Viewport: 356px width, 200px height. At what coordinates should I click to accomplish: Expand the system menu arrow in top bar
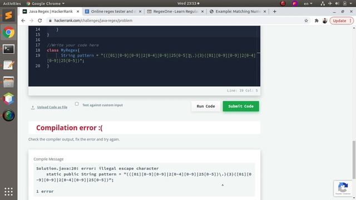click(351, 3)
